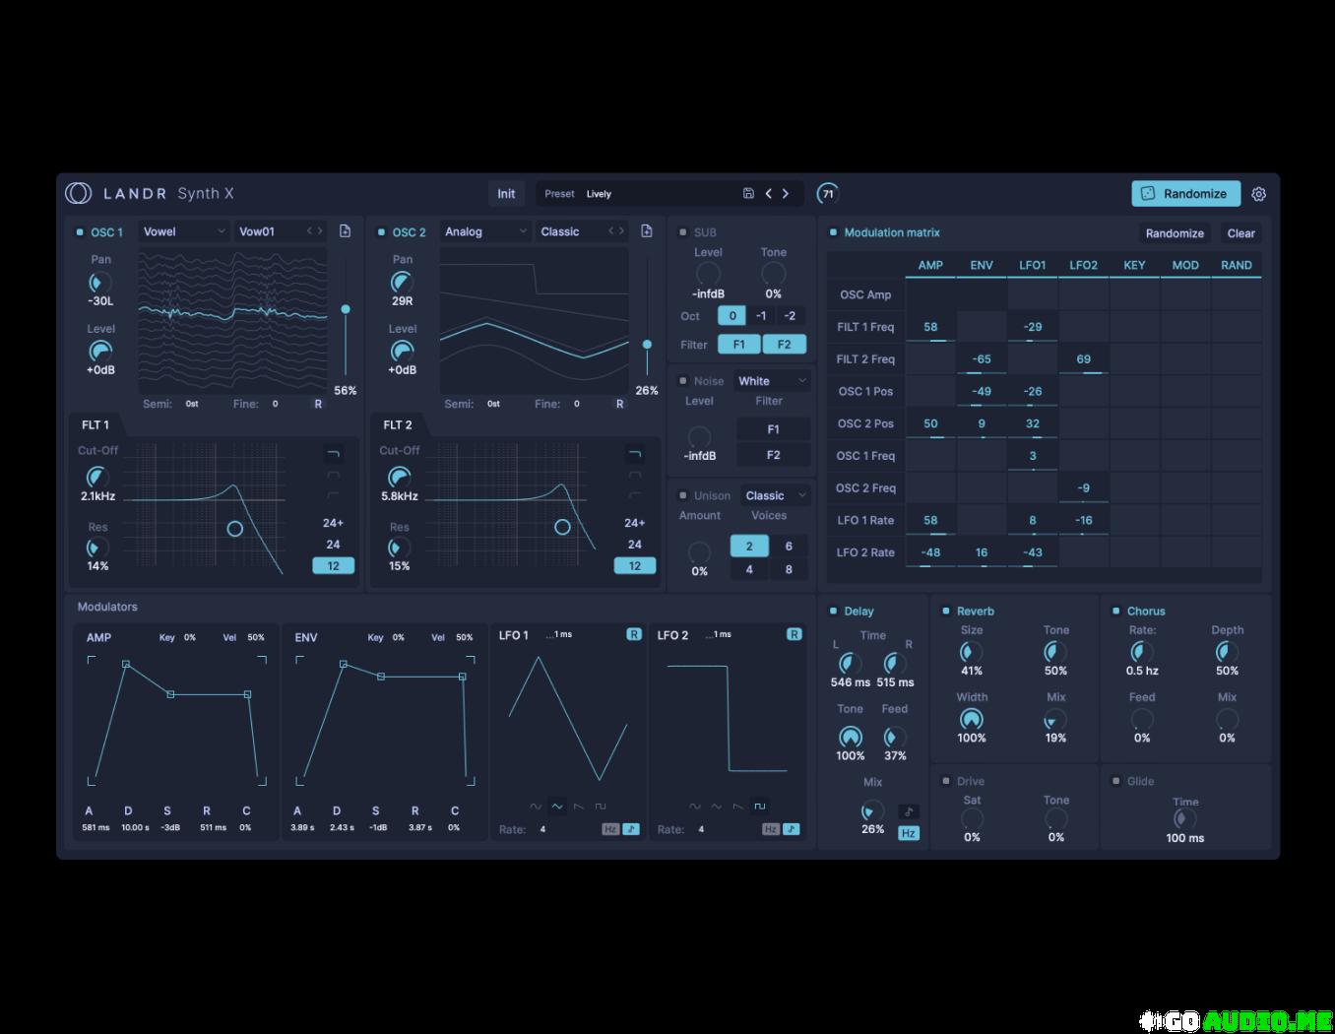Switch to the FLT 2 tab
The height and width of the screenshot is (1034, 1335).
(x=398, y=425)
